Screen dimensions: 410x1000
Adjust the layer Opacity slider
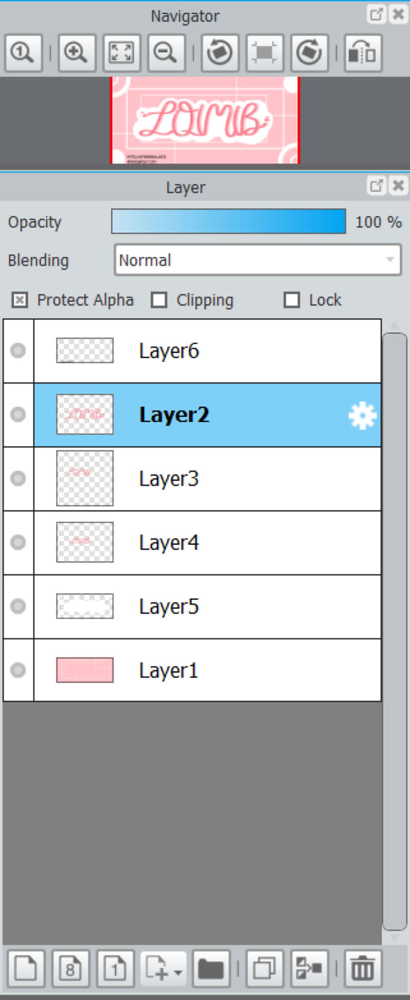pyautogui.click(x=228, y=221)
